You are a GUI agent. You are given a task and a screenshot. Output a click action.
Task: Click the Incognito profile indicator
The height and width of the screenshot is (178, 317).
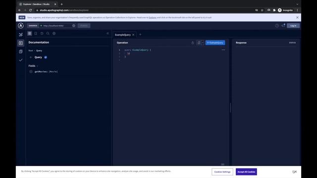pyautogui.click(x=285, y=10)
